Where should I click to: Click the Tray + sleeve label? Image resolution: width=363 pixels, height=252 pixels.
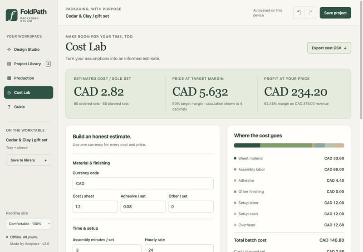click(17, 147)
